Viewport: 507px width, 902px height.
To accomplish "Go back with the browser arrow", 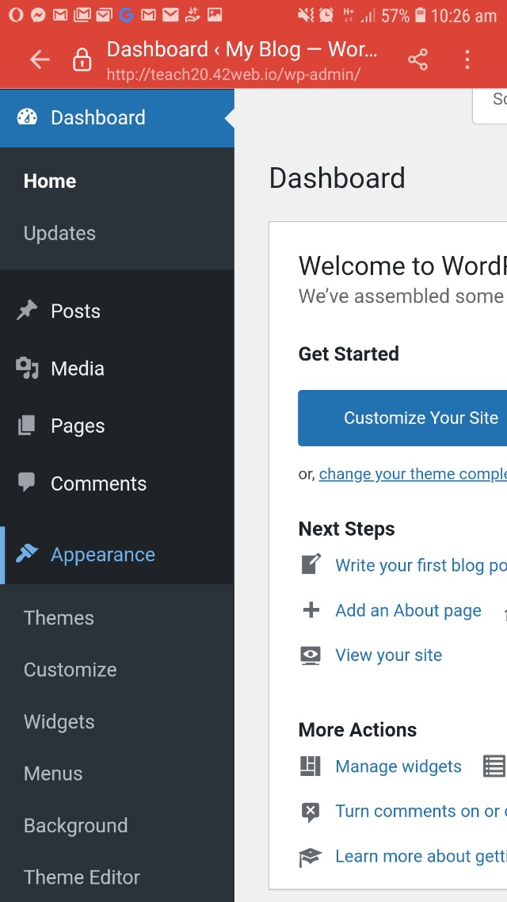I will [40, 59].
